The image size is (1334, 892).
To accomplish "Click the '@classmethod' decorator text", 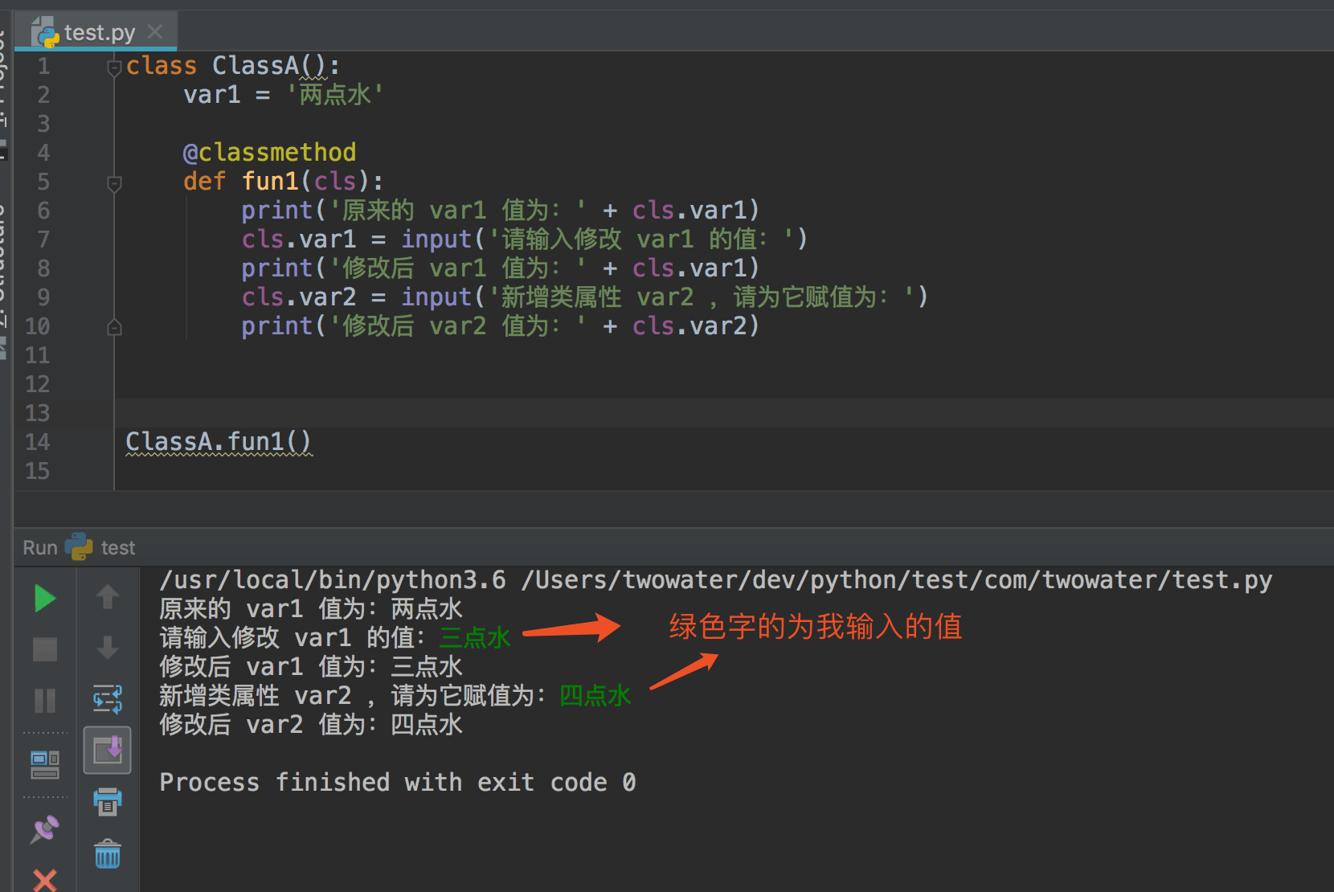I will 269,153.
